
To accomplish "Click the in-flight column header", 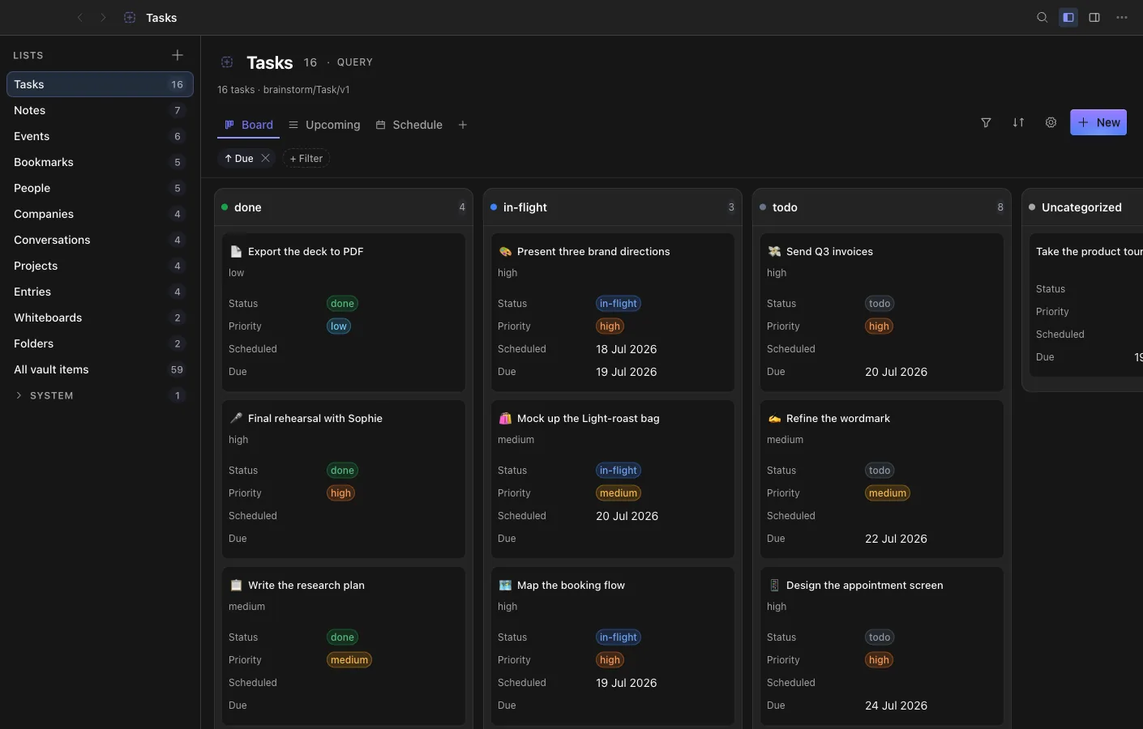I will tap(613, 207).
